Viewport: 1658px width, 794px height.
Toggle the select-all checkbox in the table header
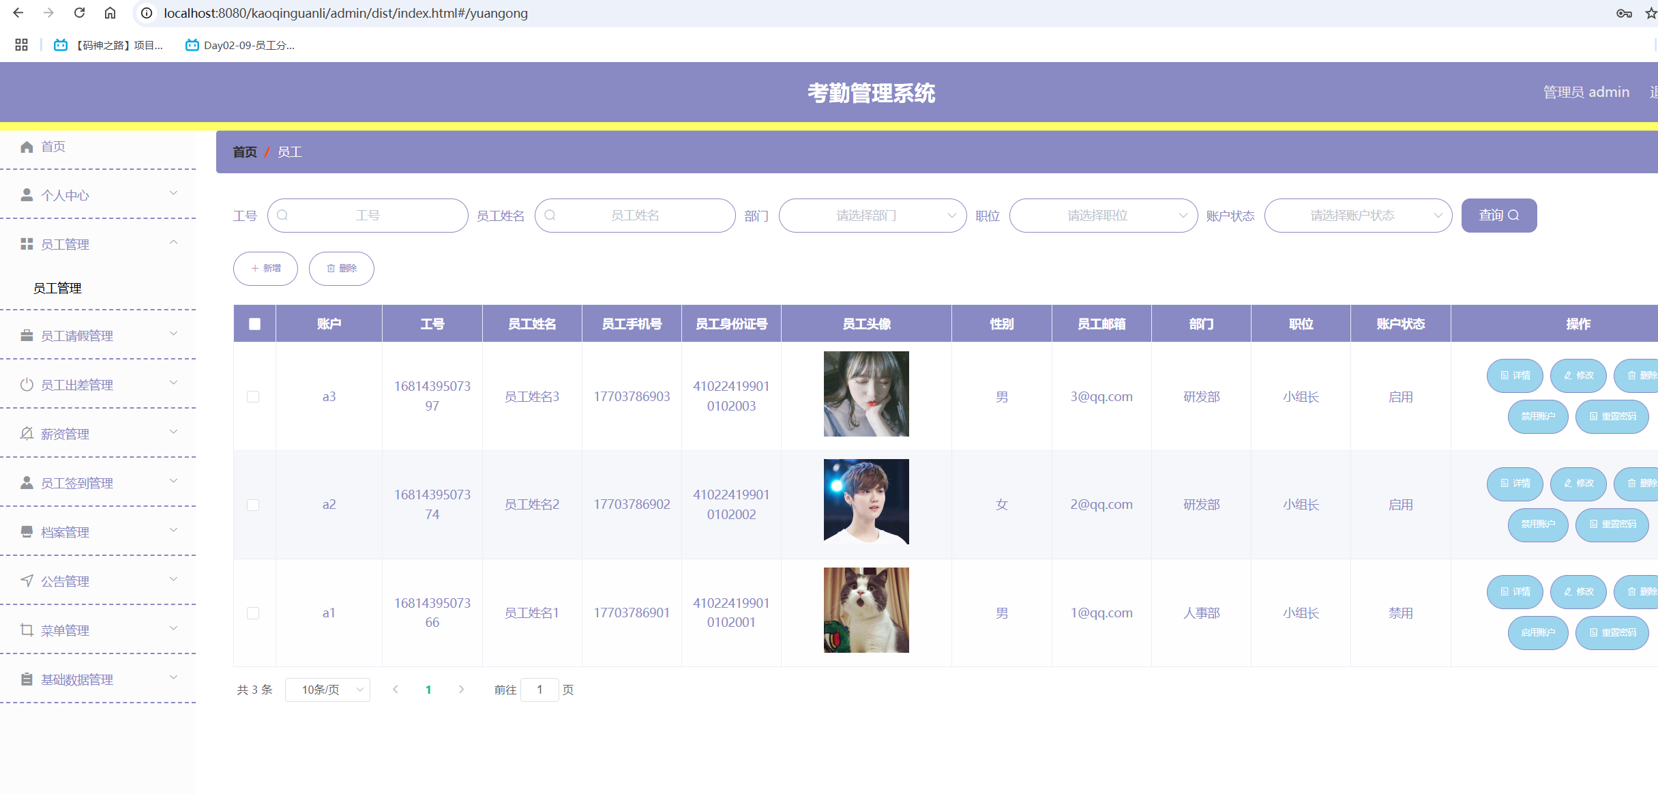click(x=254, y=324)
